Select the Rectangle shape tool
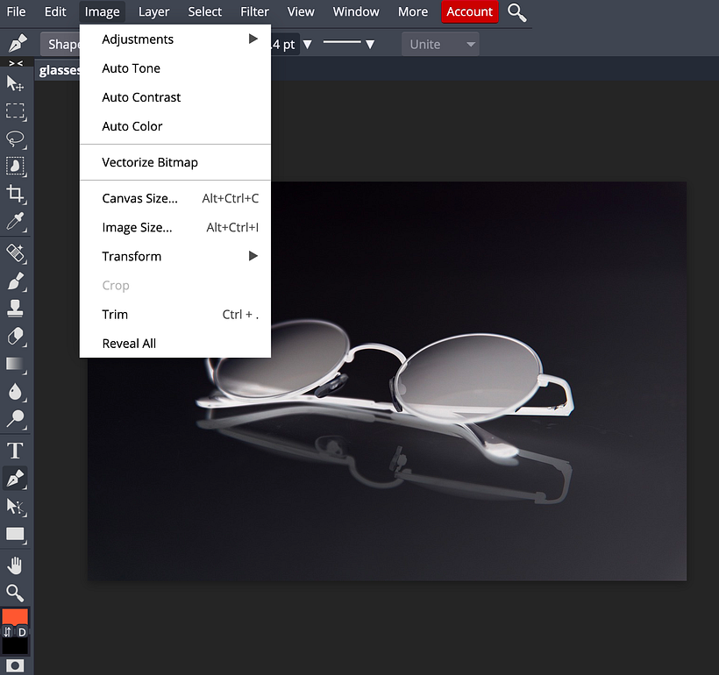This screenshot has height=675, width=719. [x=15, y=534]
